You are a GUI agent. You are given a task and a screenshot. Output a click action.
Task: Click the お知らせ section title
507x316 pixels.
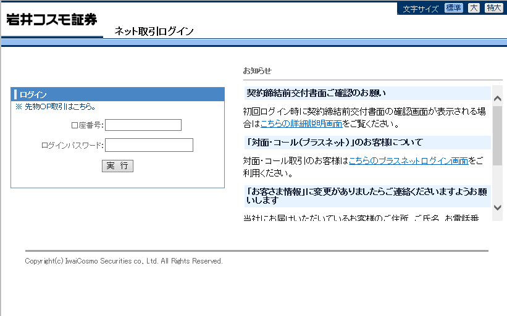[258, 71]
